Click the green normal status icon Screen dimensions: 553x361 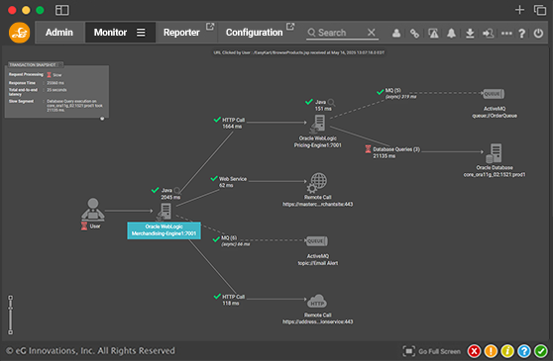541,351
